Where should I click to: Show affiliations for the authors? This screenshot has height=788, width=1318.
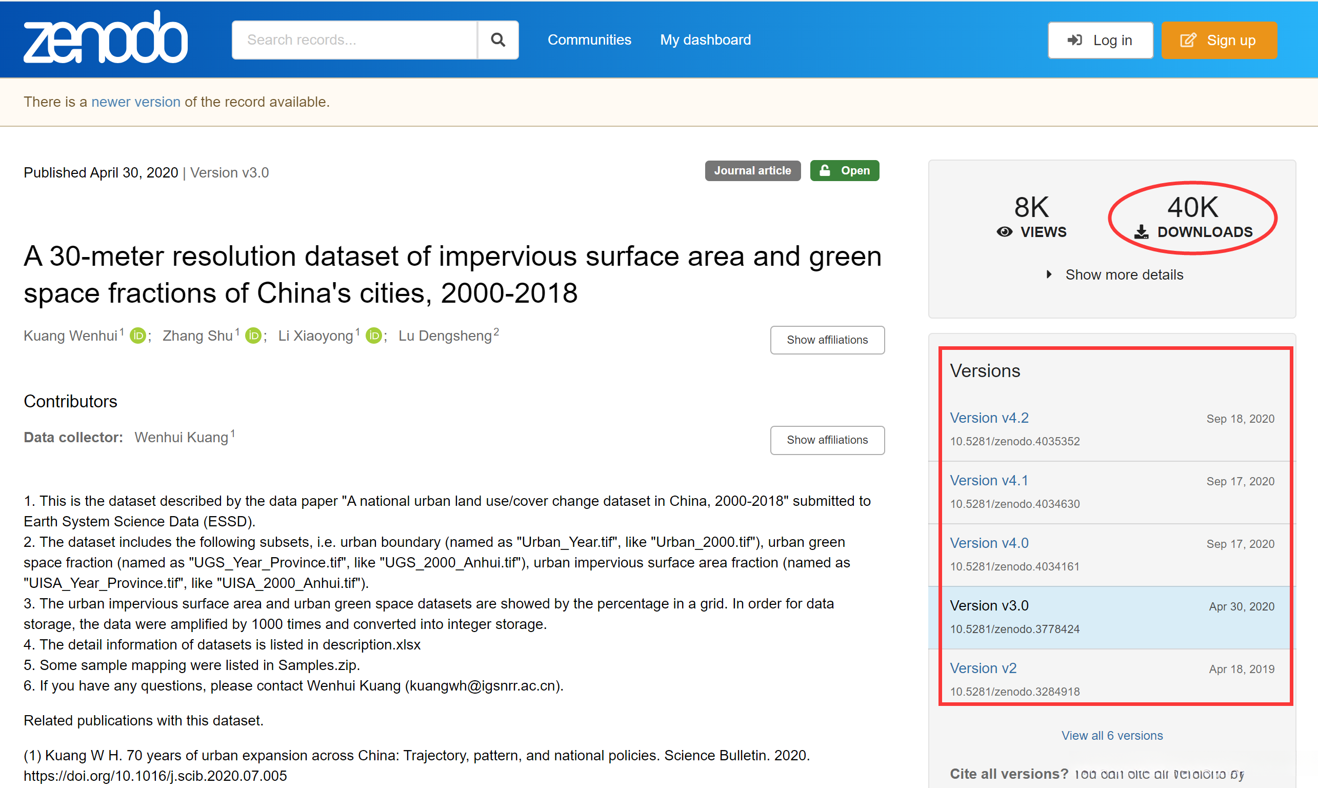coord(827,340)
